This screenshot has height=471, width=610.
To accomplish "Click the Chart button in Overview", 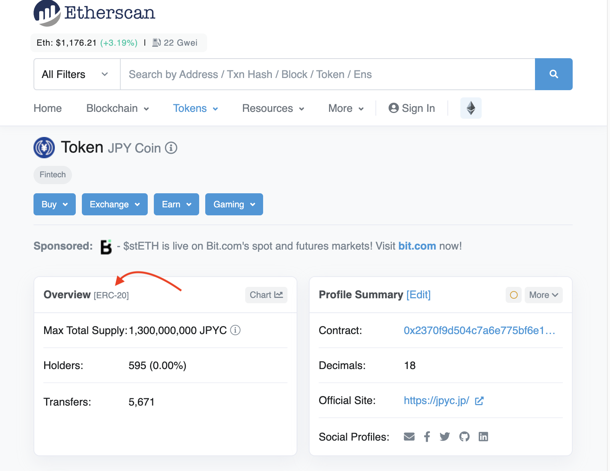I will 266,295.
